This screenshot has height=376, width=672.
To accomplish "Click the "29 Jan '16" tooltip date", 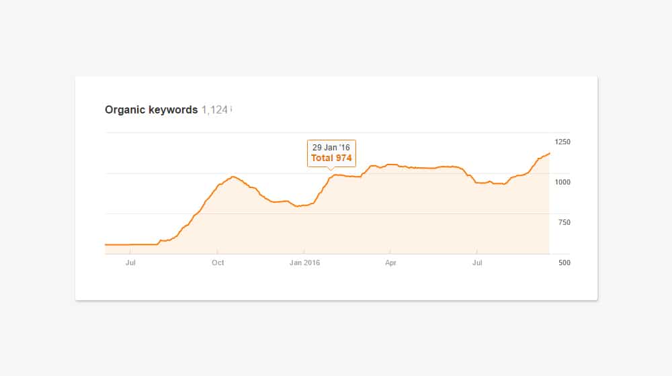I will point(331,147).
